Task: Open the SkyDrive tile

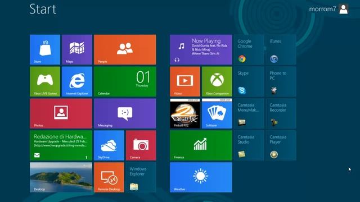Action: pyautogui.click(x=109, y=145)
